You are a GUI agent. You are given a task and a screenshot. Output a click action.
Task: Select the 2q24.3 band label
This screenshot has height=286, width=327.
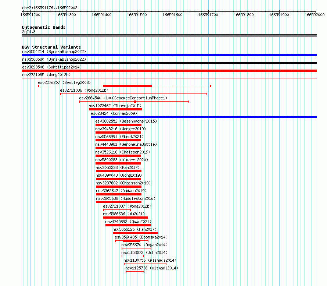29,32
